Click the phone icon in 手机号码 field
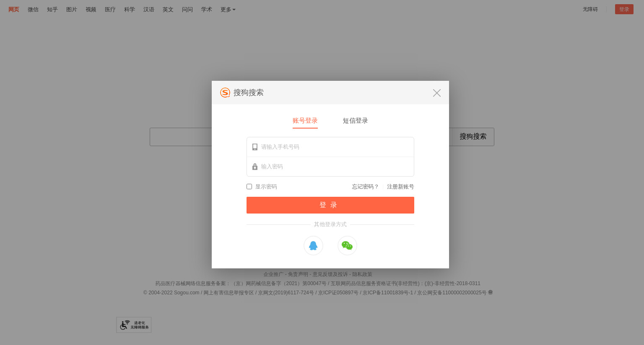Screen dimensions: 644x345 coord(255,147)
